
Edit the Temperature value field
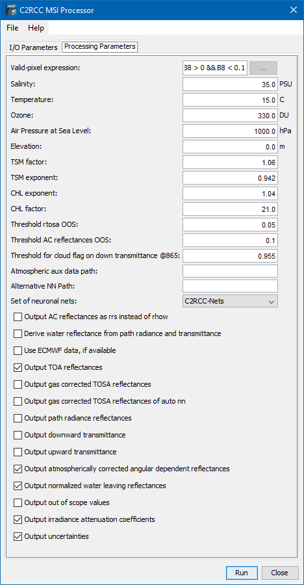tap(230, 99)
